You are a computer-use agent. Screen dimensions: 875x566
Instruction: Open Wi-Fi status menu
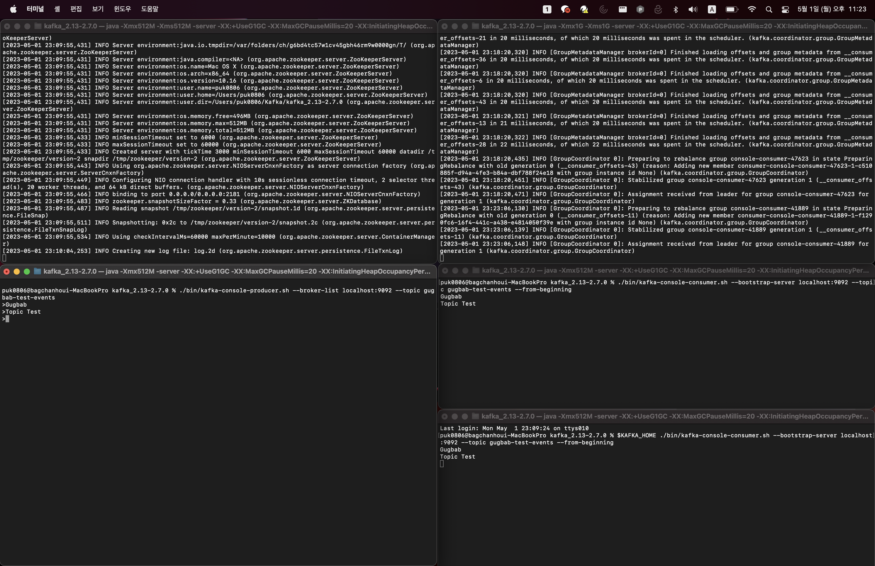(752, 10)
